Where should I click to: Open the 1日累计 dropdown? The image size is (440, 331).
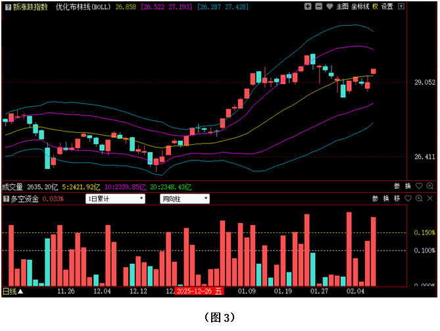116,199
